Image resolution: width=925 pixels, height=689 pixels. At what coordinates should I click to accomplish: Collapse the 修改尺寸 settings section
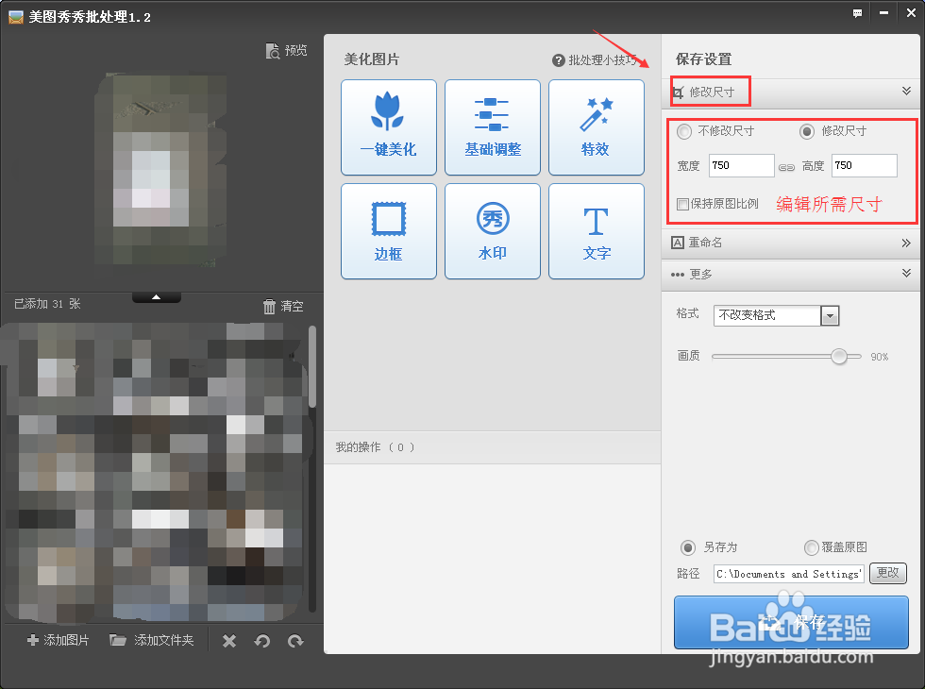click(x=906, y=92)
